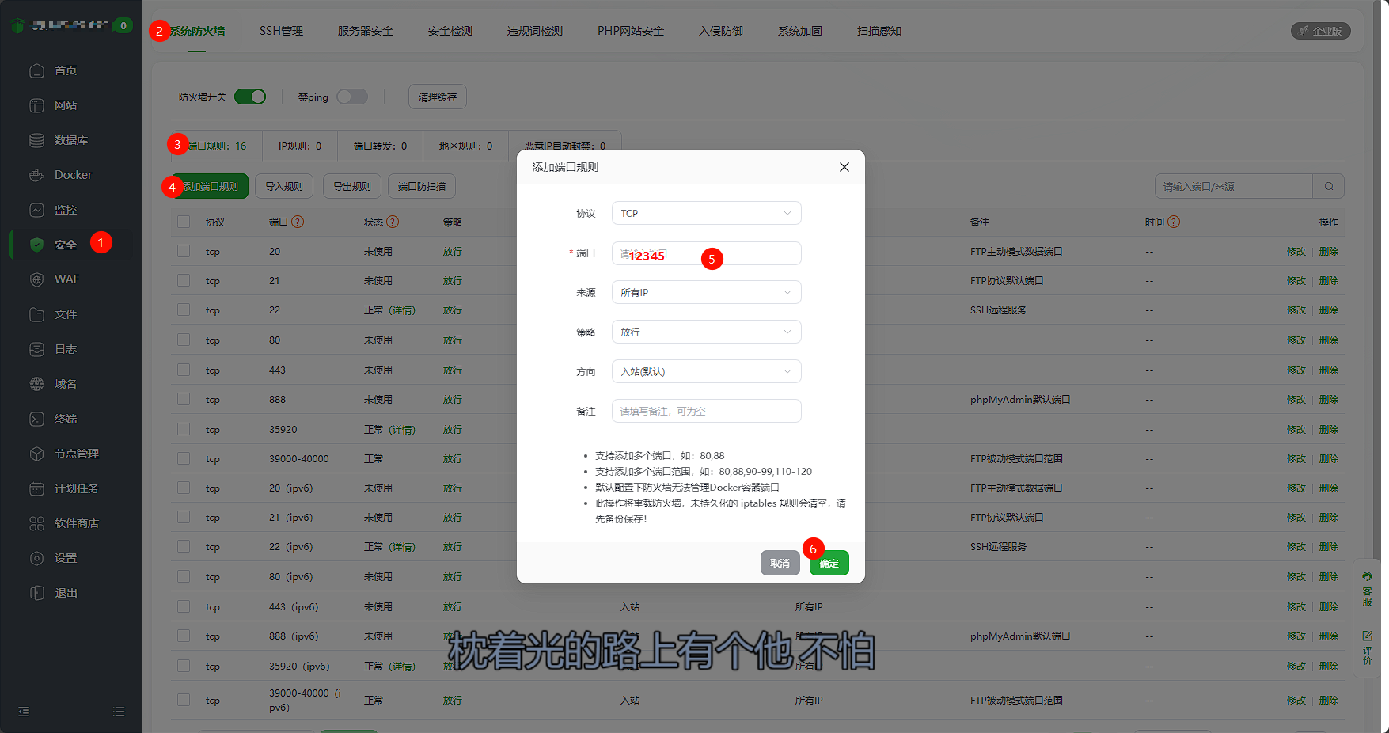1389x733 pixels.
Task: Expand the 方向 入站(默认) dropdown
Action: (x=706, y=371)
